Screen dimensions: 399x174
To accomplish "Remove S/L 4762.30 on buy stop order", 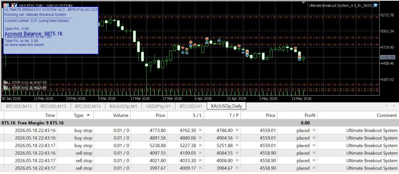I will click(x=200, y=130).
